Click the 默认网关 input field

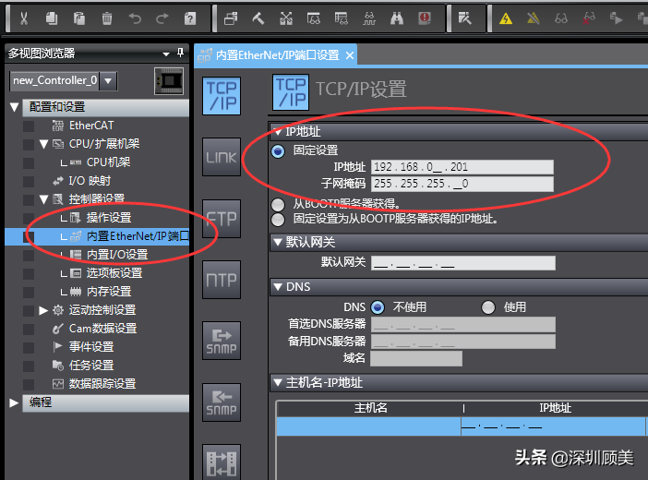[463, 263]
